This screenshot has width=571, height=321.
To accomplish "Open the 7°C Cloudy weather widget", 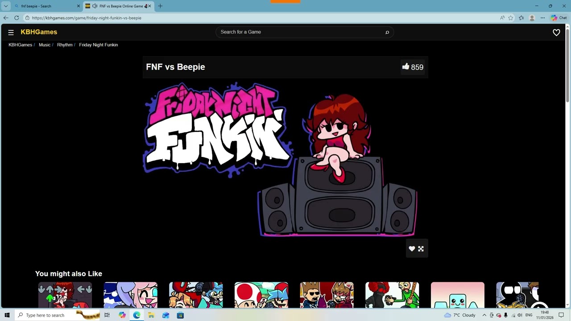I will pyautogui.click(x=460, y=315).
